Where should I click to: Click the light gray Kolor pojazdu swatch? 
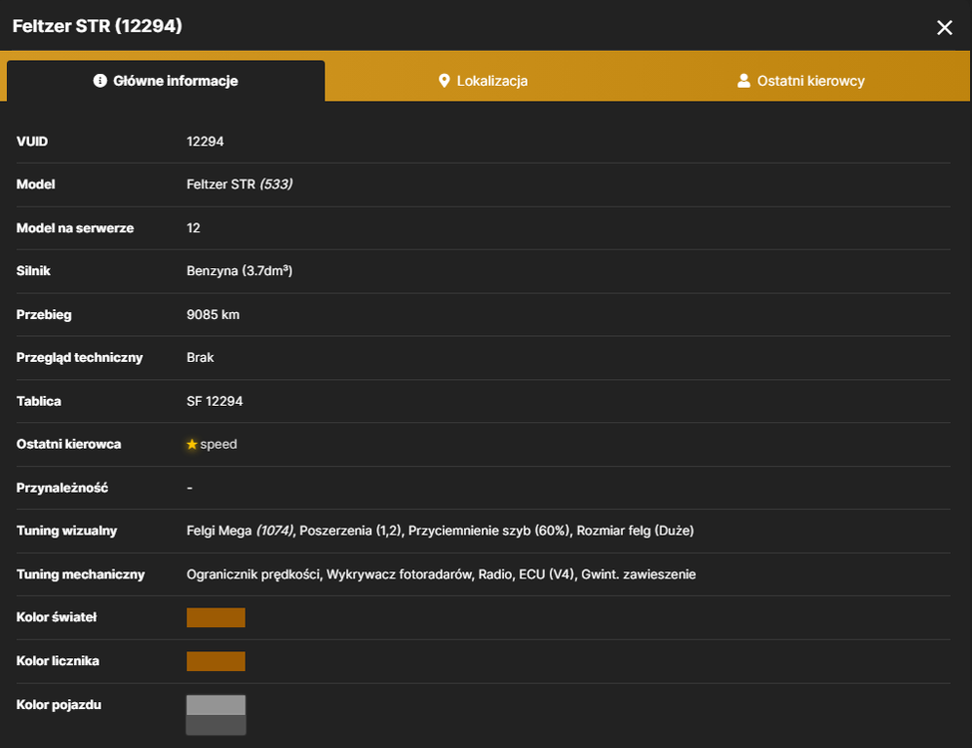click(216, 705)
